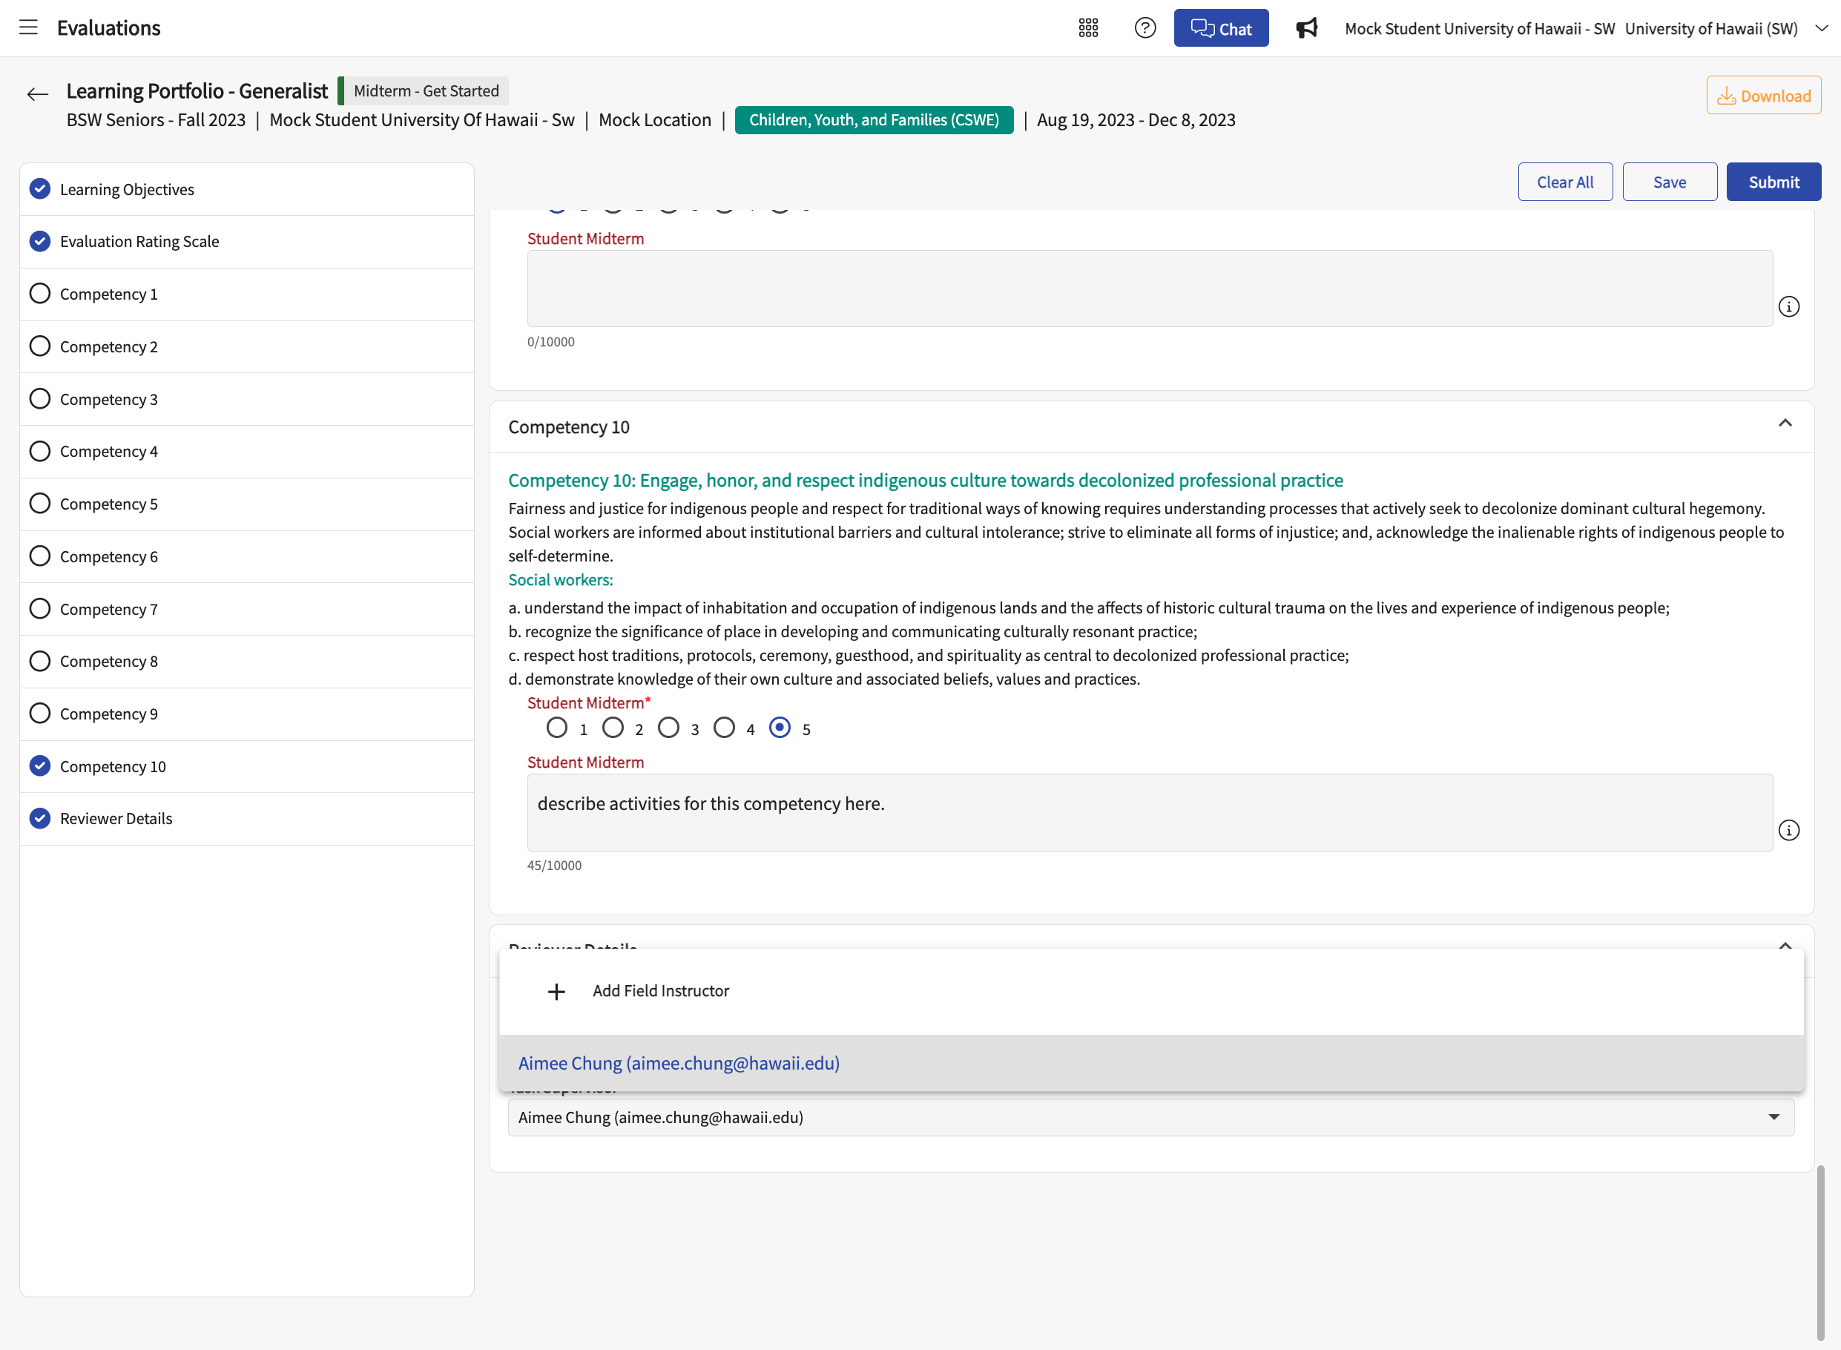Open Competency 7 in sidebar
Image resolution: width=1841 pixels, height=1350 pixels.
click(x=247, y=609)
